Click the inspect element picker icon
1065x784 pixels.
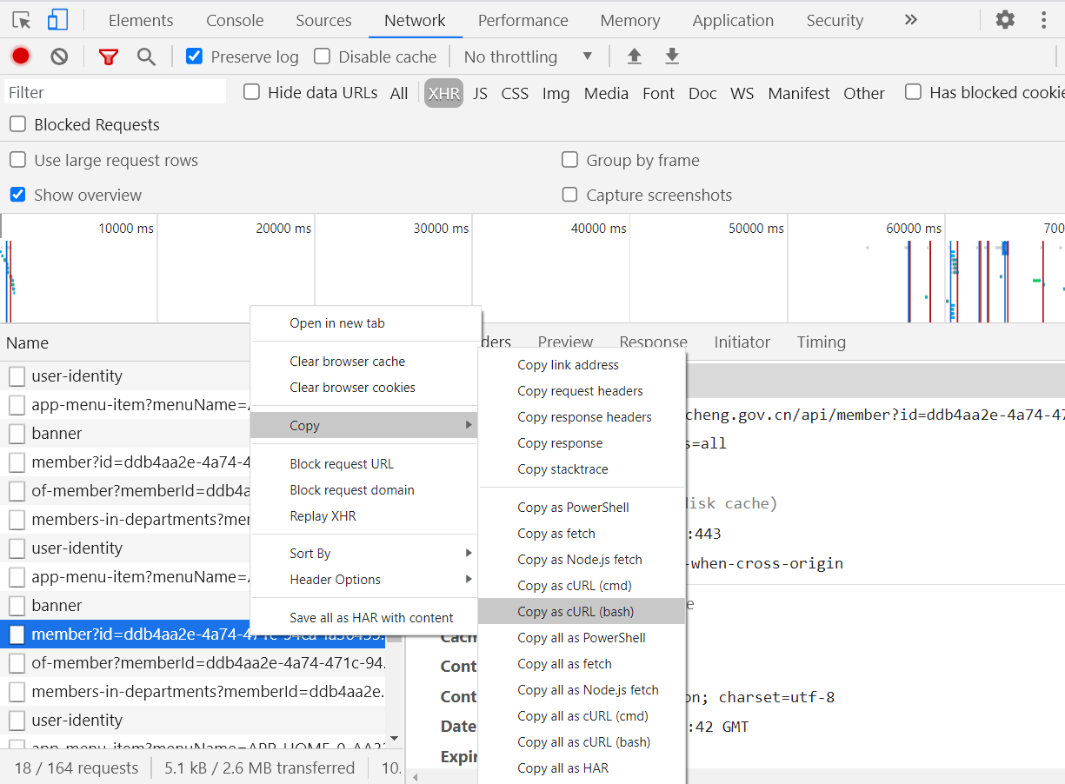pos(22,20)
